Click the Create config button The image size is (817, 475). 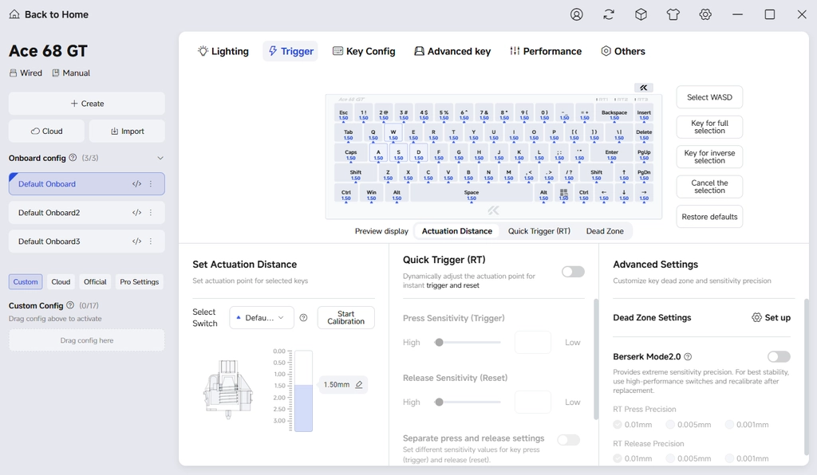86,104
